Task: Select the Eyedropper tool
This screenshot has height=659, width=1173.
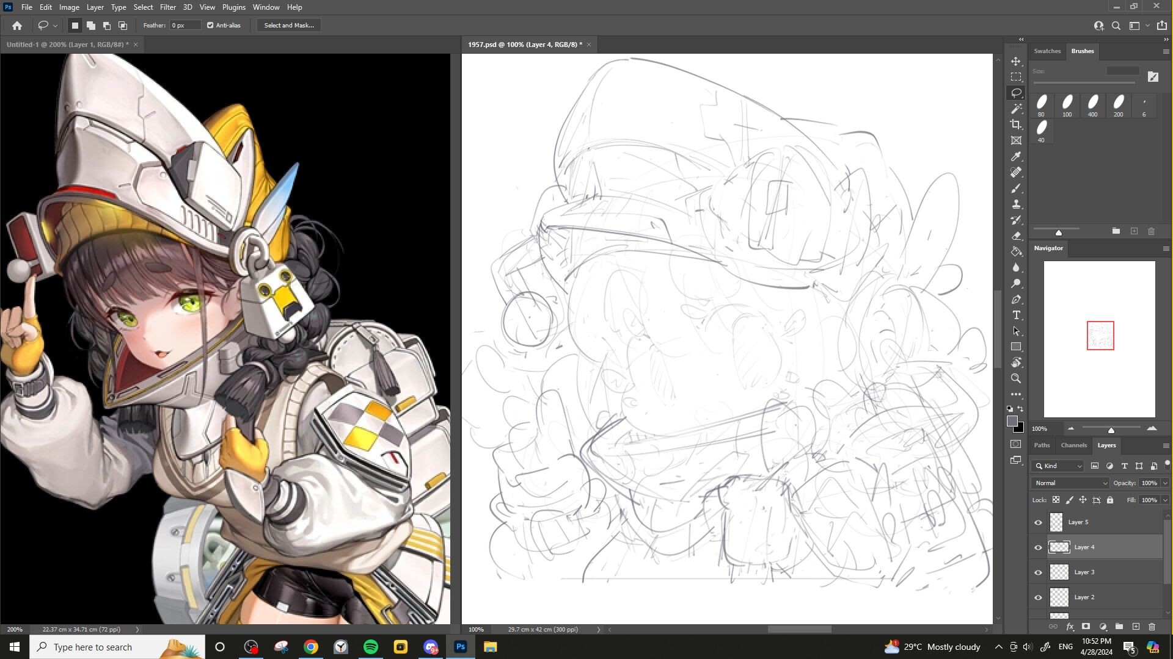Action: 1016,157
